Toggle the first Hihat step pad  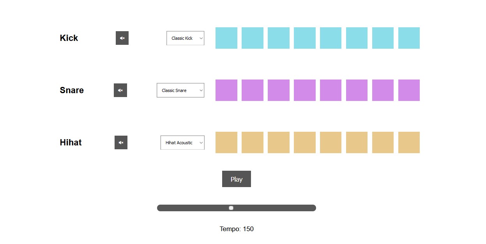coord(226,143)
